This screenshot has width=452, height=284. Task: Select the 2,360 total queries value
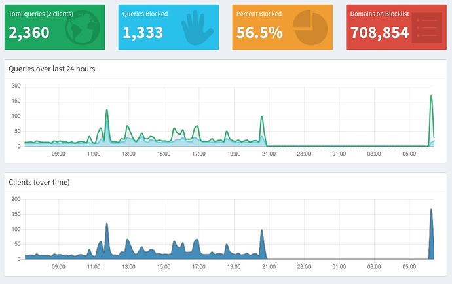coord(29,32)
